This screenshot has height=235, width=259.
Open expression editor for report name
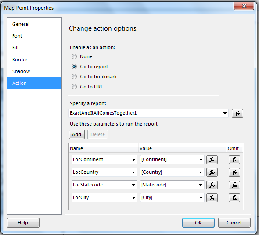coord(237,113)
